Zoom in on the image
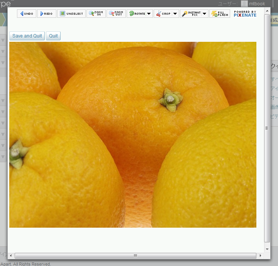The image size is (278, 266). pyautogui.click(x=96, y=14)
